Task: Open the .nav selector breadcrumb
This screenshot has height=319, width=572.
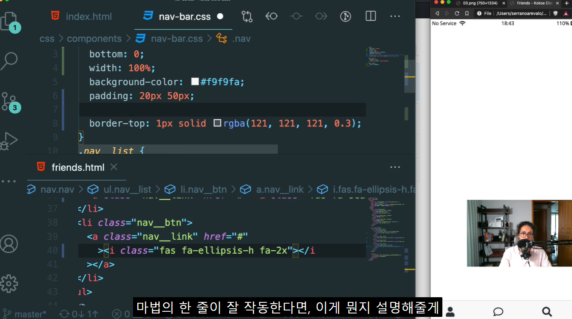Action: pos(234,38)
